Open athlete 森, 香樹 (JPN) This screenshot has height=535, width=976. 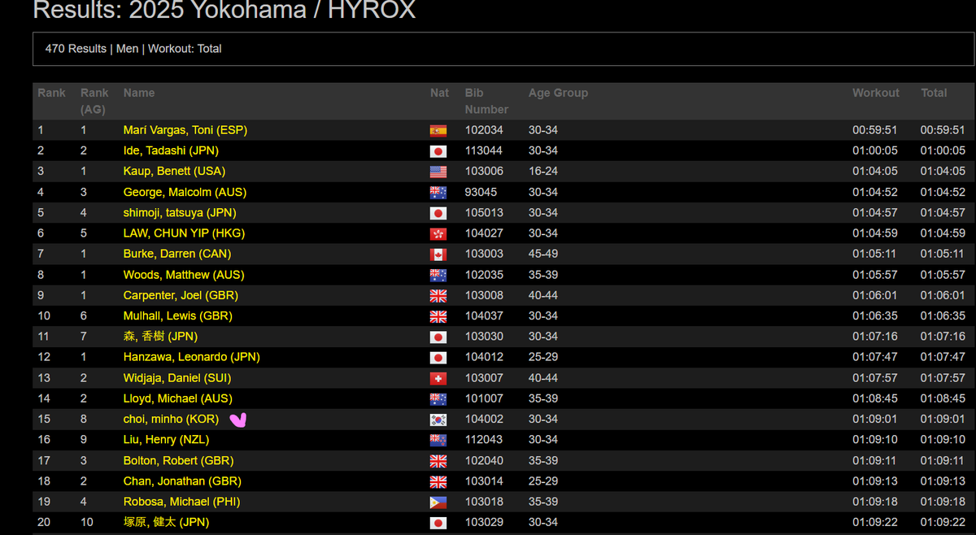(x=160, y=337)
